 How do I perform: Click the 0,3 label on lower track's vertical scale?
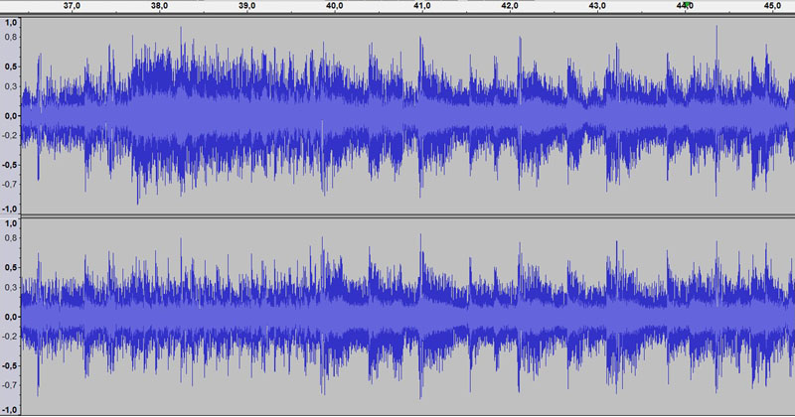point(11,287)
